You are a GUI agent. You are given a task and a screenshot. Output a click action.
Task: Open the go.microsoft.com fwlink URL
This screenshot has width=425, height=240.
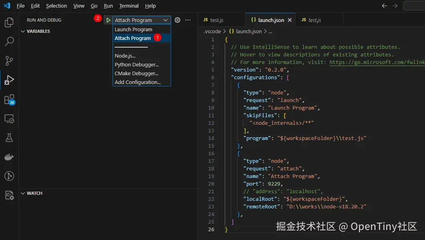tap(377, 62)
